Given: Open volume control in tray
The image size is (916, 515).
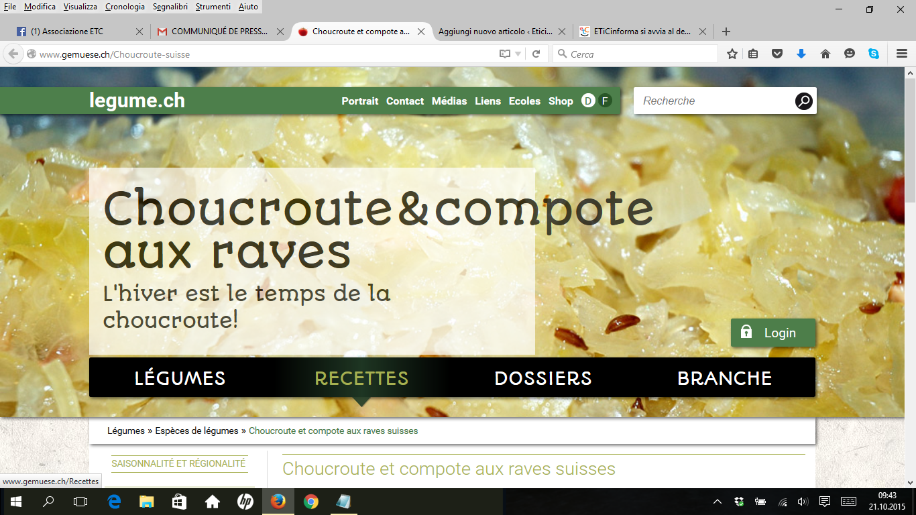Looking at the screenshot, I should tap(803, 502).
